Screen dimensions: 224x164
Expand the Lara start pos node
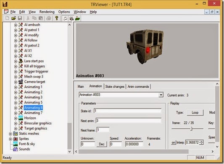(x=16, y=62)
